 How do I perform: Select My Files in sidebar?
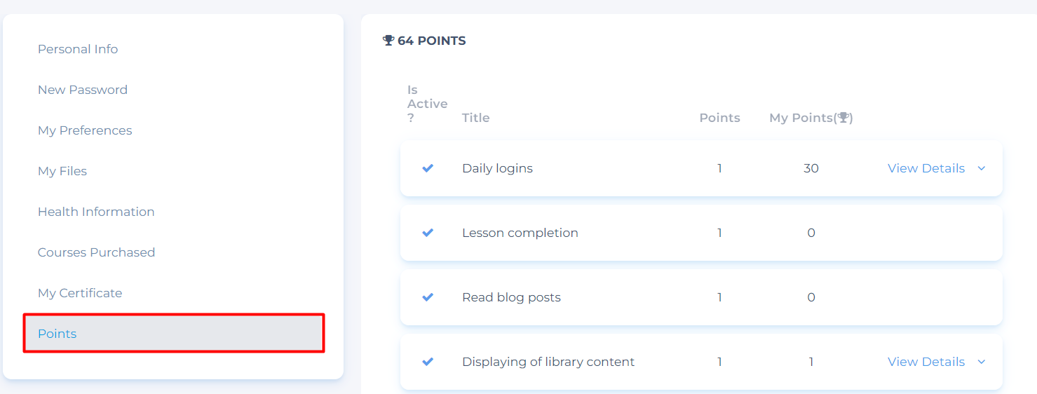coord(62,171)
